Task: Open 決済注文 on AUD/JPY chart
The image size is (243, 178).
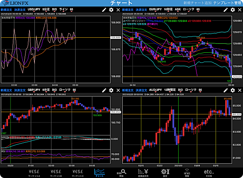Action: click(141, 90)
